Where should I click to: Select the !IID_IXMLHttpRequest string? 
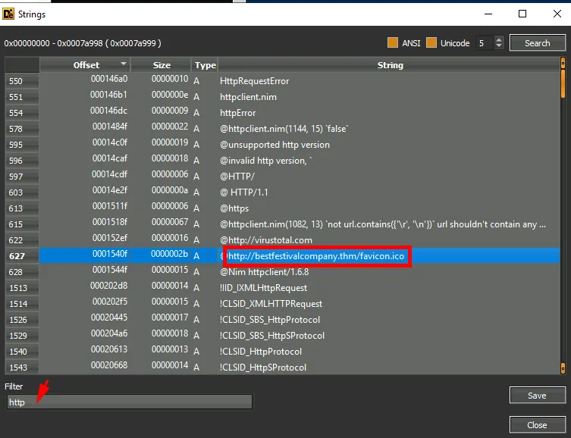click(x=263, y=288)
